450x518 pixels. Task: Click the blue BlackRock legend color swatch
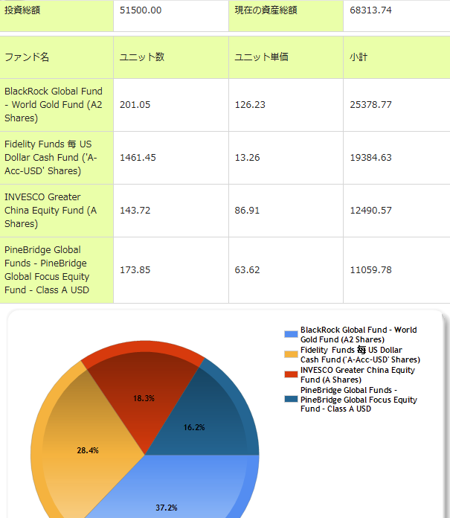(291, 334)
